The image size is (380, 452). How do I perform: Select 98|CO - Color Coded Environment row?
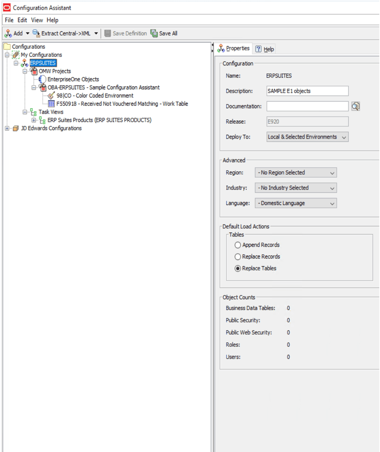coord(95,95)
